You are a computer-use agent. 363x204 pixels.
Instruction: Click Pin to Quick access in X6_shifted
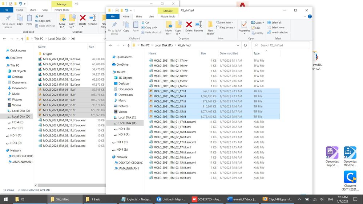point(114,28)
